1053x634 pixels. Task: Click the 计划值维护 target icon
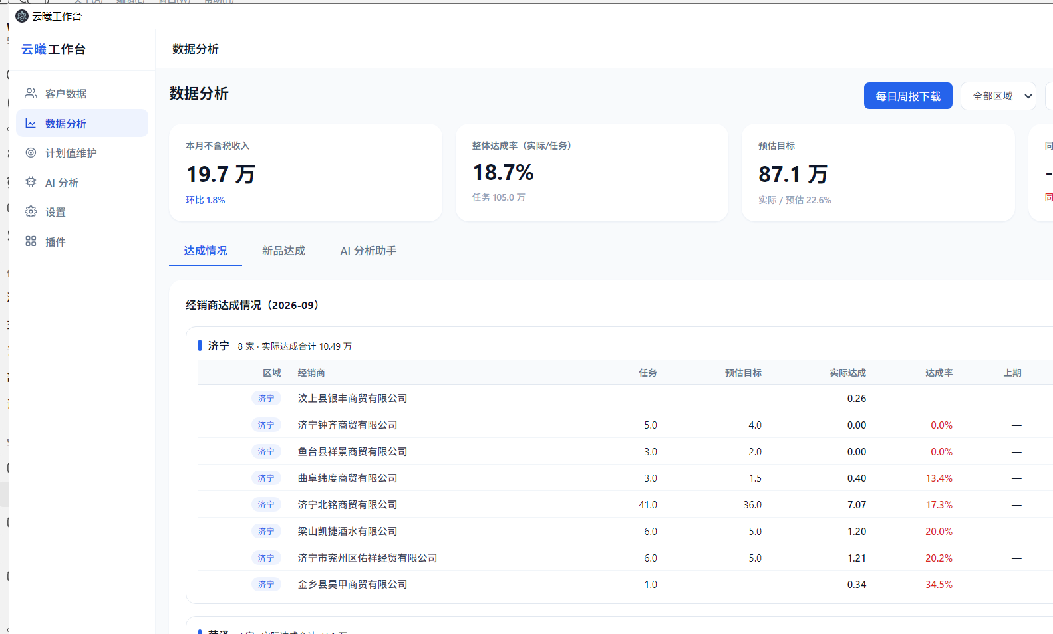click(31, 152)
